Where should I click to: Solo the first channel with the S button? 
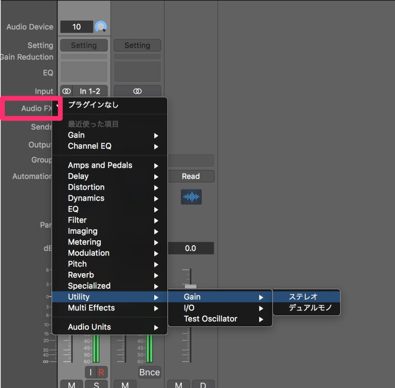(96, 385)
